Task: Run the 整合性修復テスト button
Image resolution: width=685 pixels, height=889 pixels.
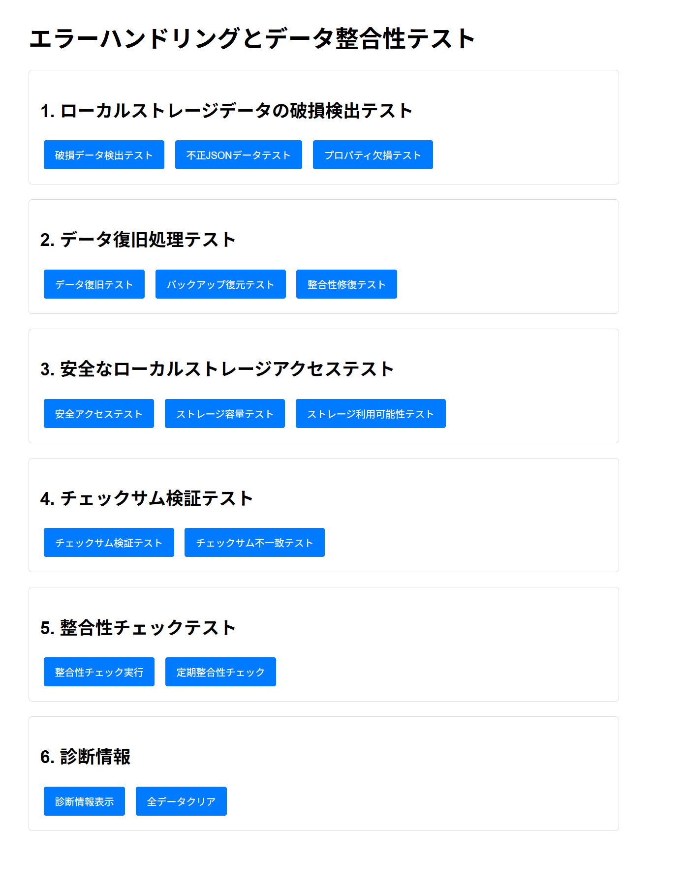Action: coord(346,284)
